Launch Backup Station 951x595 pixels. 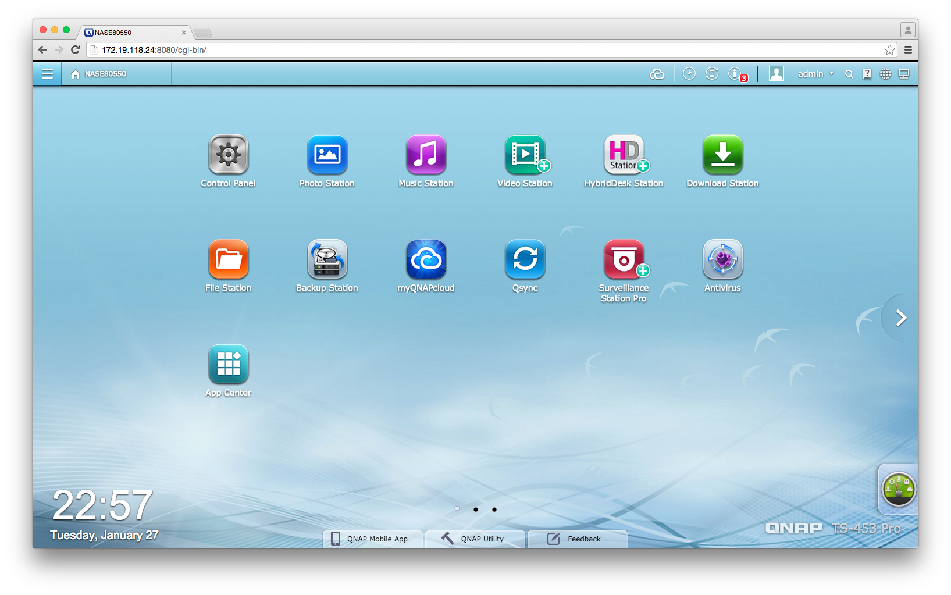327,259
